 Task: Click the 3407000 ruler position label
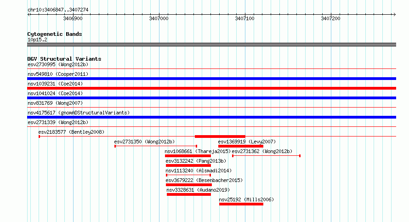[x=159, y=18]
